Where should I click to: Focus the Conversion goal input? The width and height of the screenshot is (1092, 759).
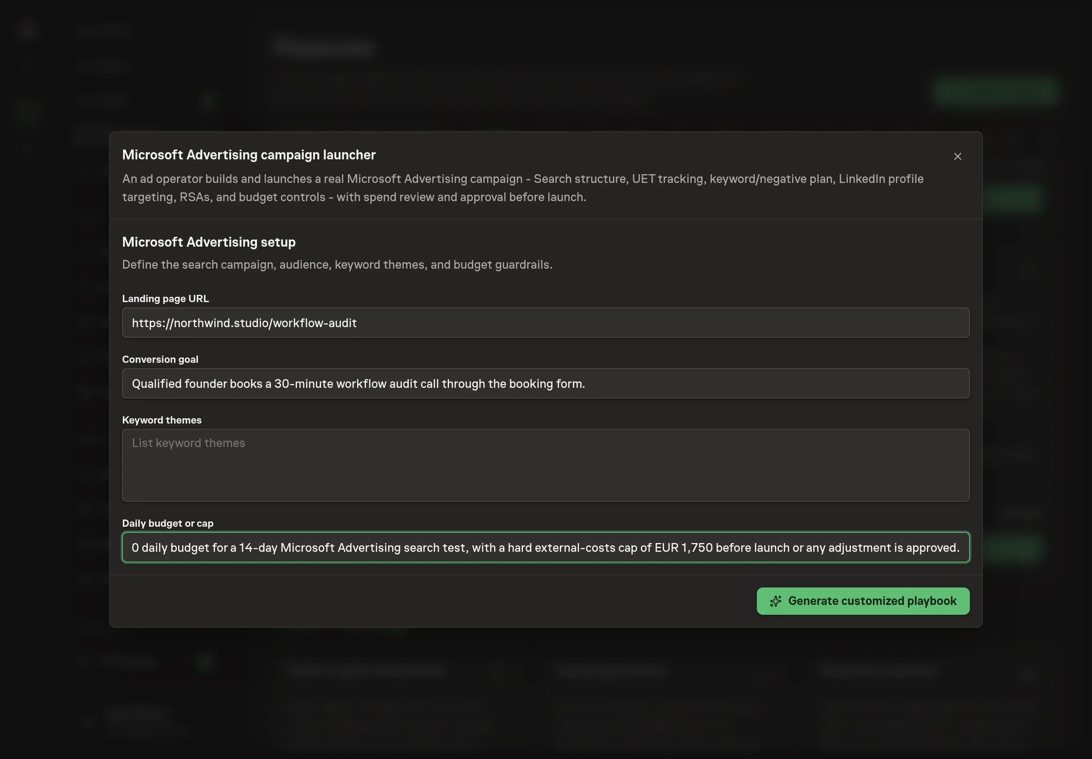(546, 383)
